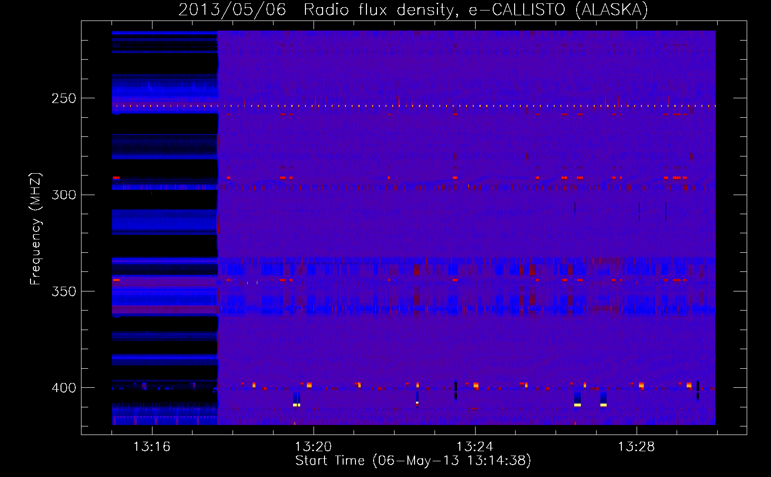Click the plot title mentioning e-CALLISTO (ALASKA)
The image size is (771, 477).
[x=413, y=10]
